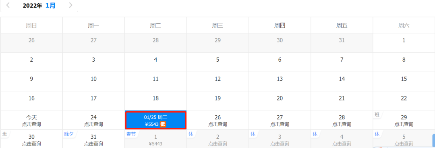The height and width of the screenshot is (148, 435).
Task: Click the 班 workday tag on the 29th
Action: point(377,115)
